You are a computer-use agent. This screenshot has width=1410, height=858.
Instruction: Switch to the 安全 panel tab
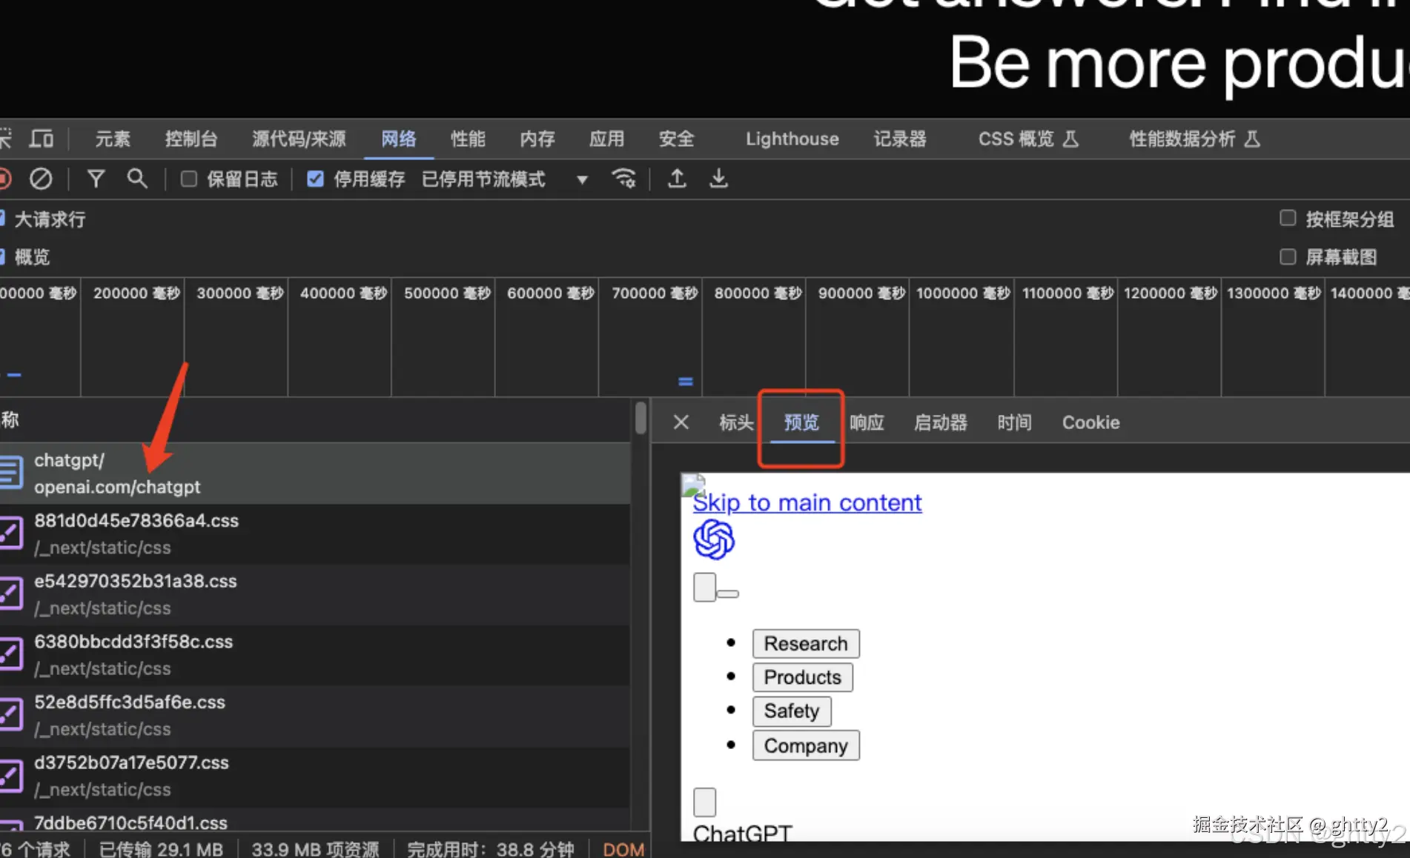[676, 139]
